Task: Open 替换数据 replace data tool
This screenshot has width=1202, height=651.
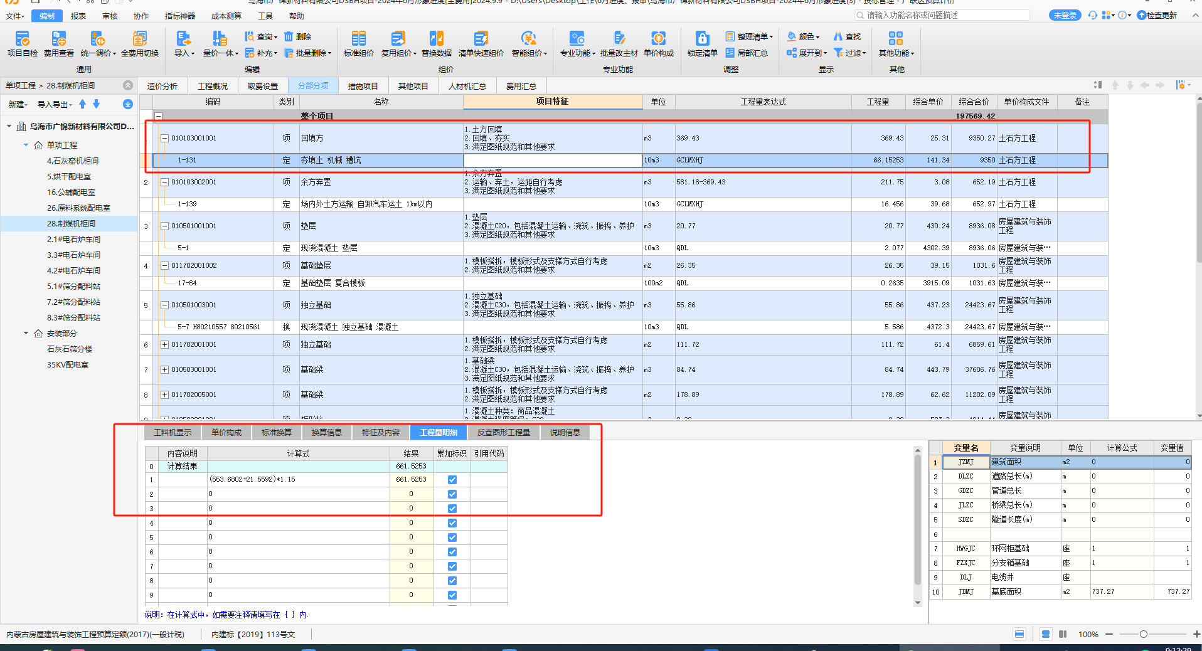Action: click(436, 44)
